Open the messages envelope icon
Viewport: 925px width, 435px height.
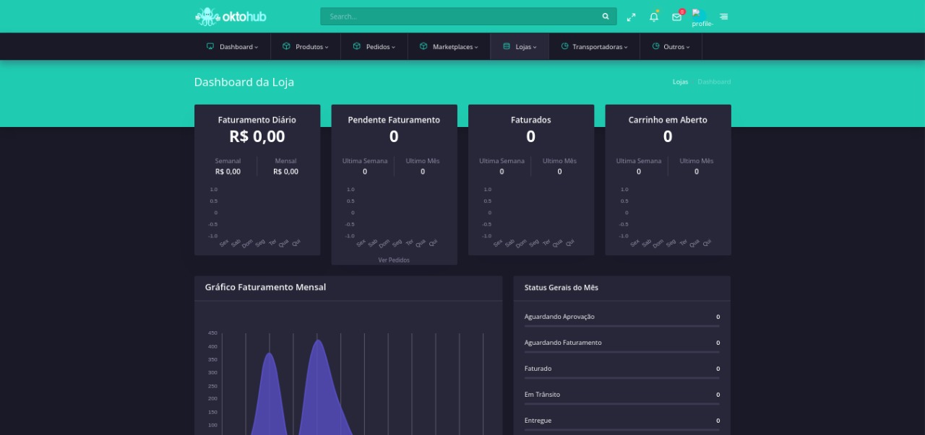tap(676, 17)
